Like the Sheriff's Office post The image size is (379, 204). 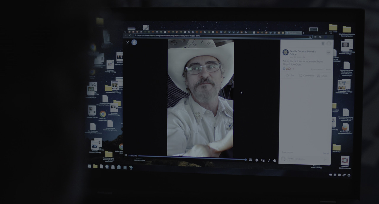(290, 75)
